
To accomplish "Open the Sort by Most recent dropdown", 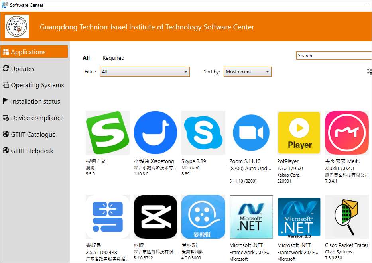I will pos(248,72).
